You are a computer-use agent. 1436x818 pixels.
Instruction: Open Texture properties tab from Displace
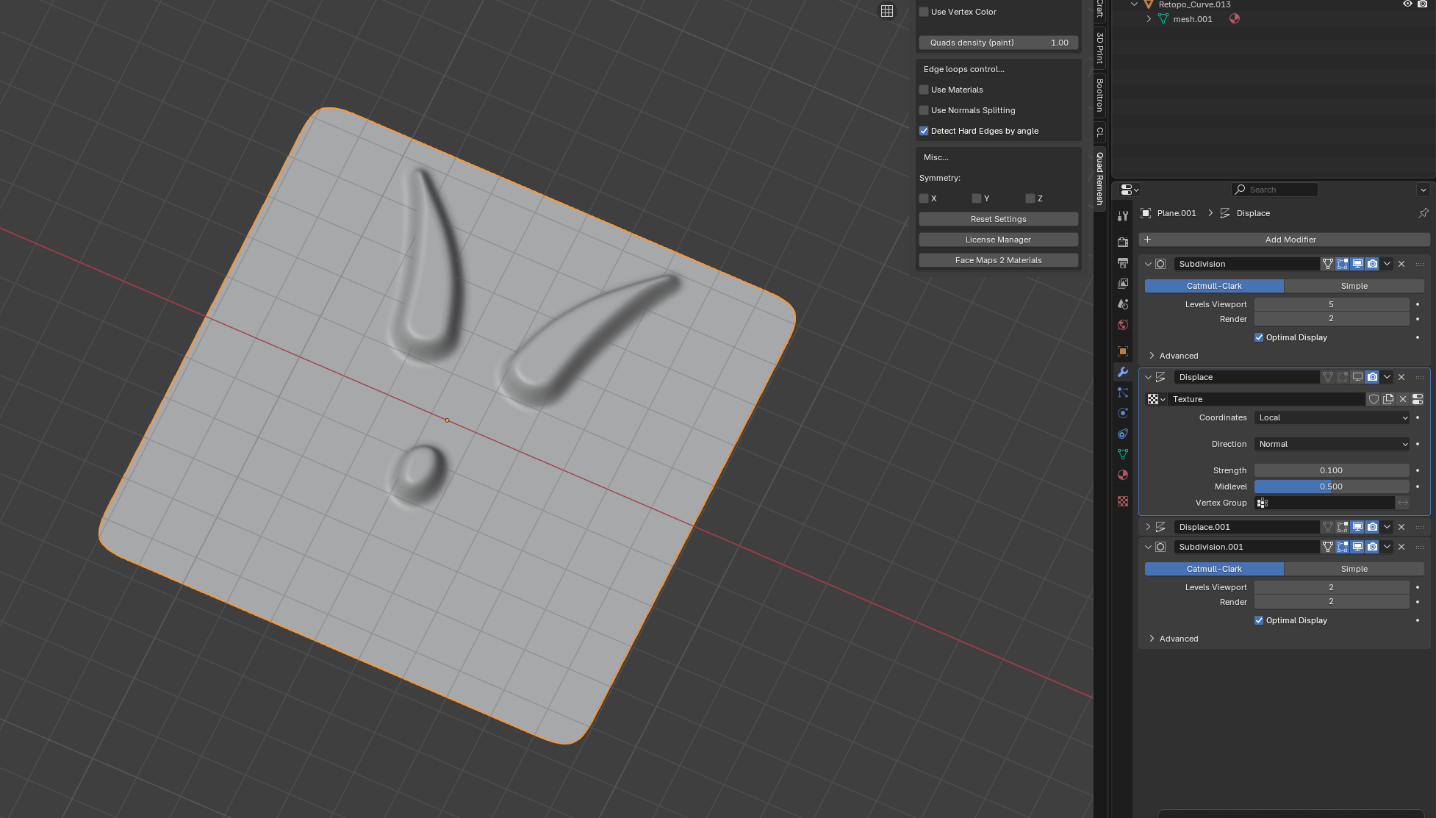coord(1418,399)
